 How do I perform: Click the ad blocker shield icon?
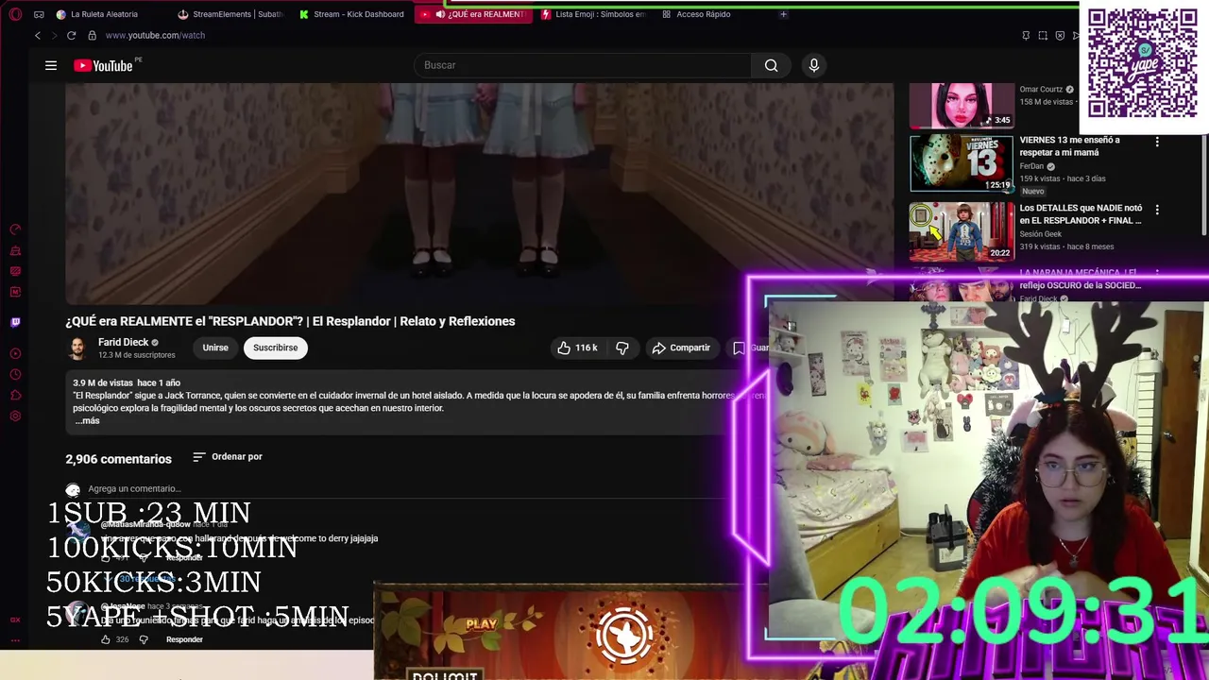pos(1060,35)
